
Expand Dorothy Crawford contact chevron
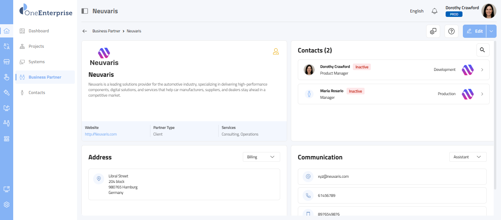pos(482,70)
